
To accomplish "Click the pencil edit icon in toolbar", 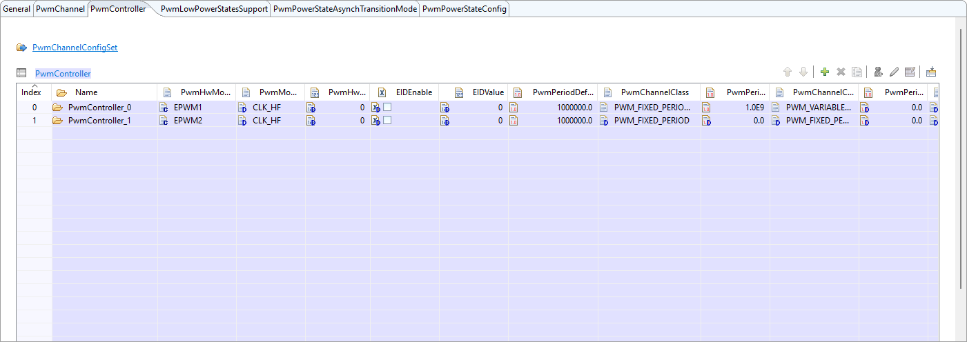I will click(x=894, y=72).
